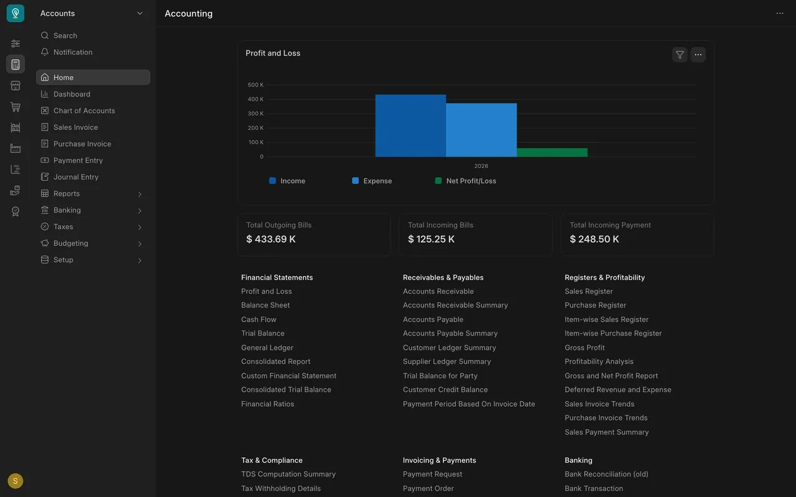Click the green Net Profit/Loss legend swatch
The height and width of the screenshot is (497, 796).
(438, 181)
